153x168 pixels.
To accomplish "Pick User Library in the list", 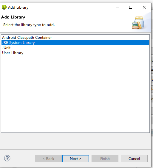I will pos(75,53).
